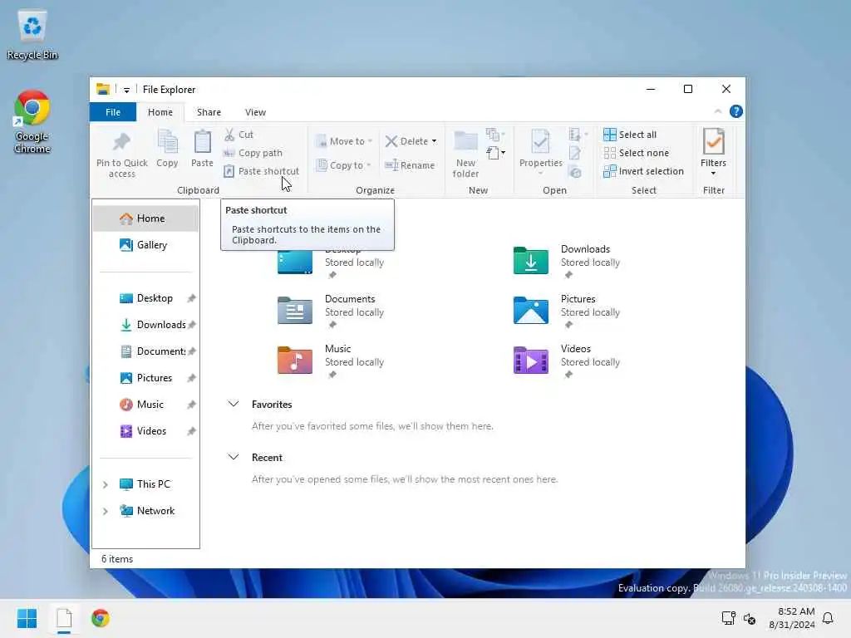Image resolution: width=851 pixels, height=638 pixels.
Task: Open the Delete dropdown arrow
Action: point(434,141)
